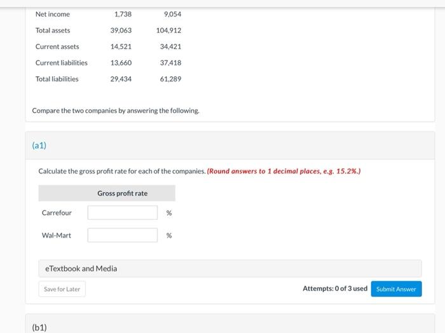Click the Carrefour gross profit rate input
Image resolution: width=445 pixels, height=333 pixels.
pos(122,213)
